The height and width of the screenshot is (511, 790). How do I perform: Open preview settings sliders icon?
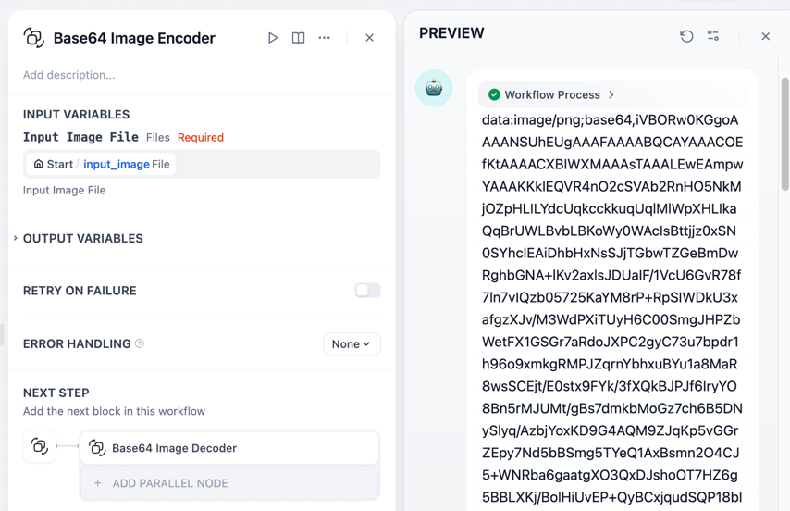click(x=713, y=36)
